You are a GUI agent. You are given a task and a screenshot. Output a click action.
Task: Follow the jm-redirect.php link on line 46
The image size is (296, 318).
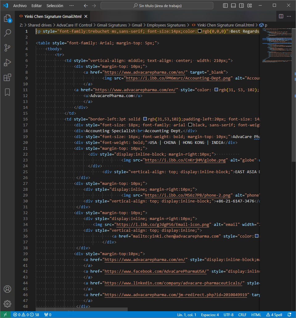point(176,295)
